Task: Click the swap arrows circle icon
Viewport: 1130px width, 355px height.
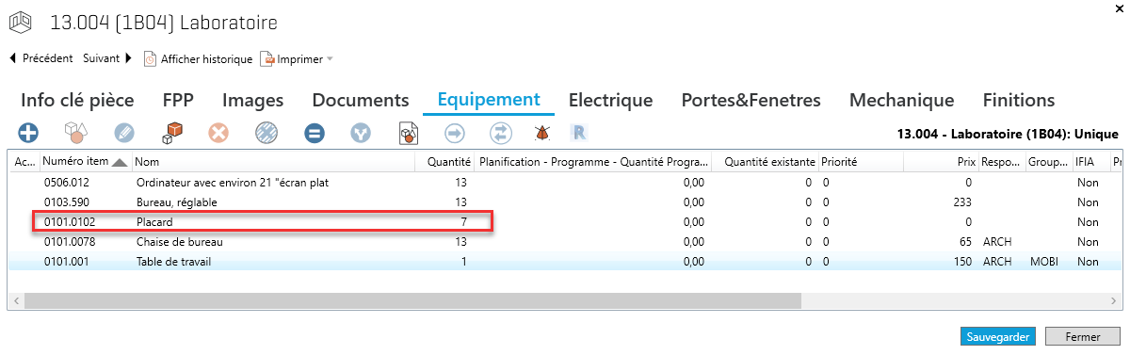Action: point(500,134)
